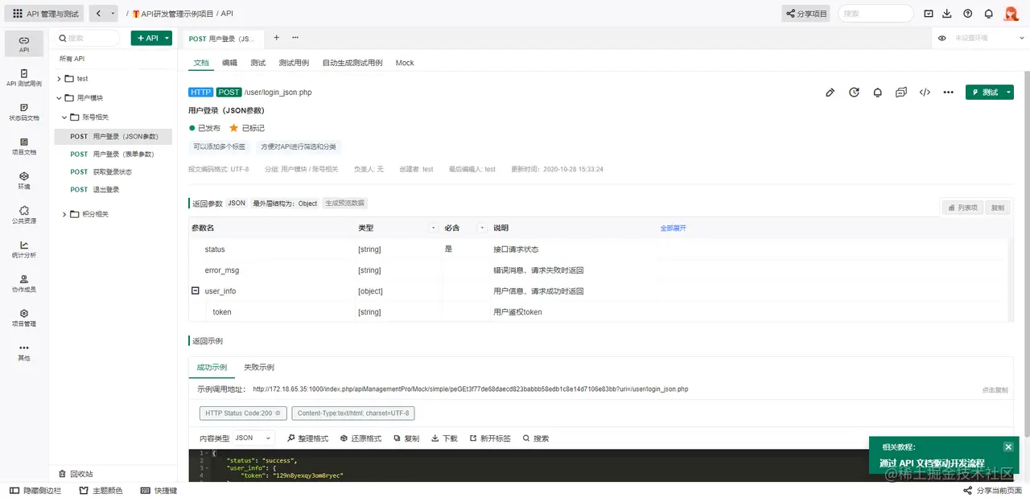Click the pencil edit icon for this API
Screen dimensions: 1030x498
[830, 93]
